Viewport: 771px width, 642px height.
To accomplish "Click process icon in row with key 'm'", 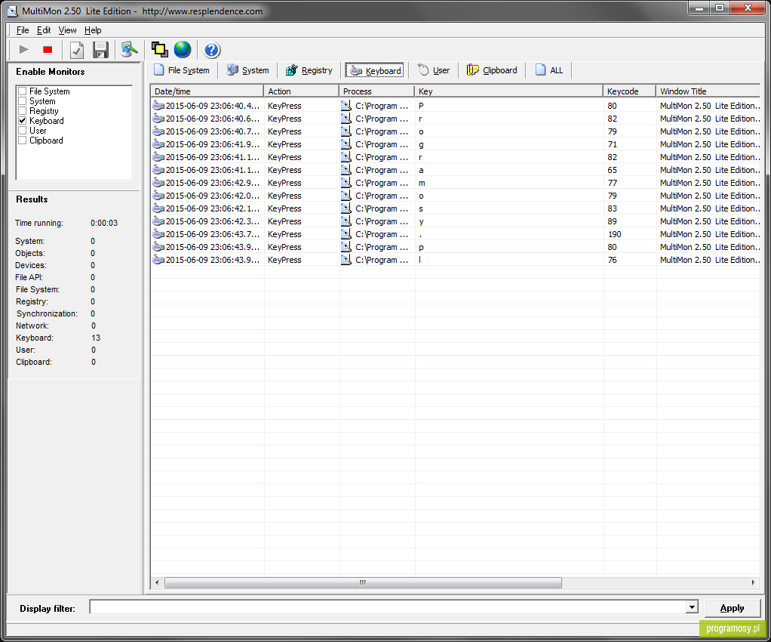I will 346,183.
